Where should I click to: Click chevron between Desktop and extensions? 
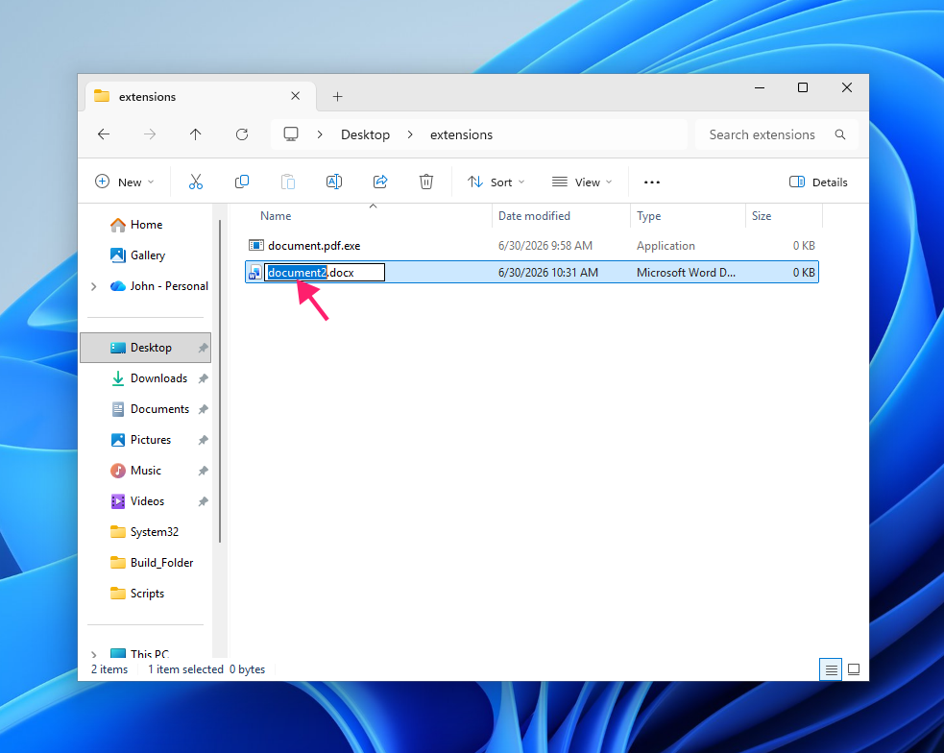(410, 134)
